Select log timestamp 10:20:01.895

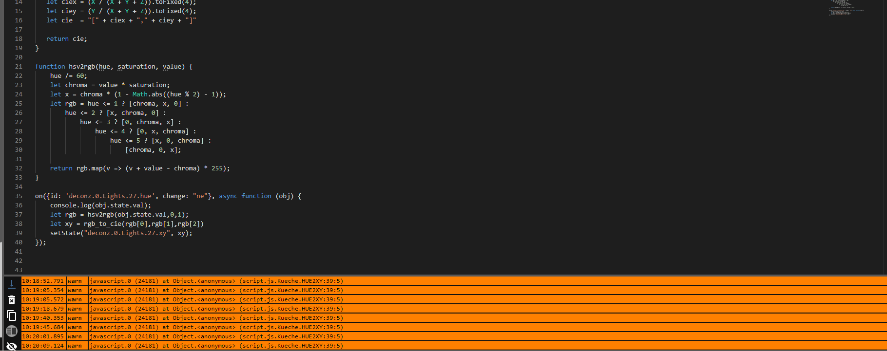43,336
